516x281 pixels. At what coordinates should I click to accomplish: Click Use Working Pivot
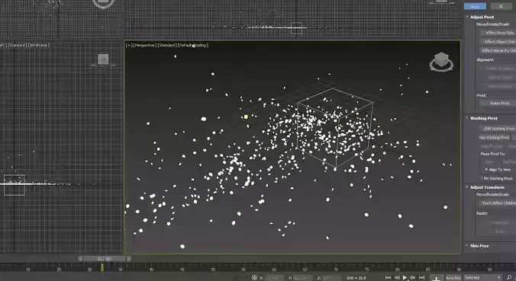[x=495, y=138]
